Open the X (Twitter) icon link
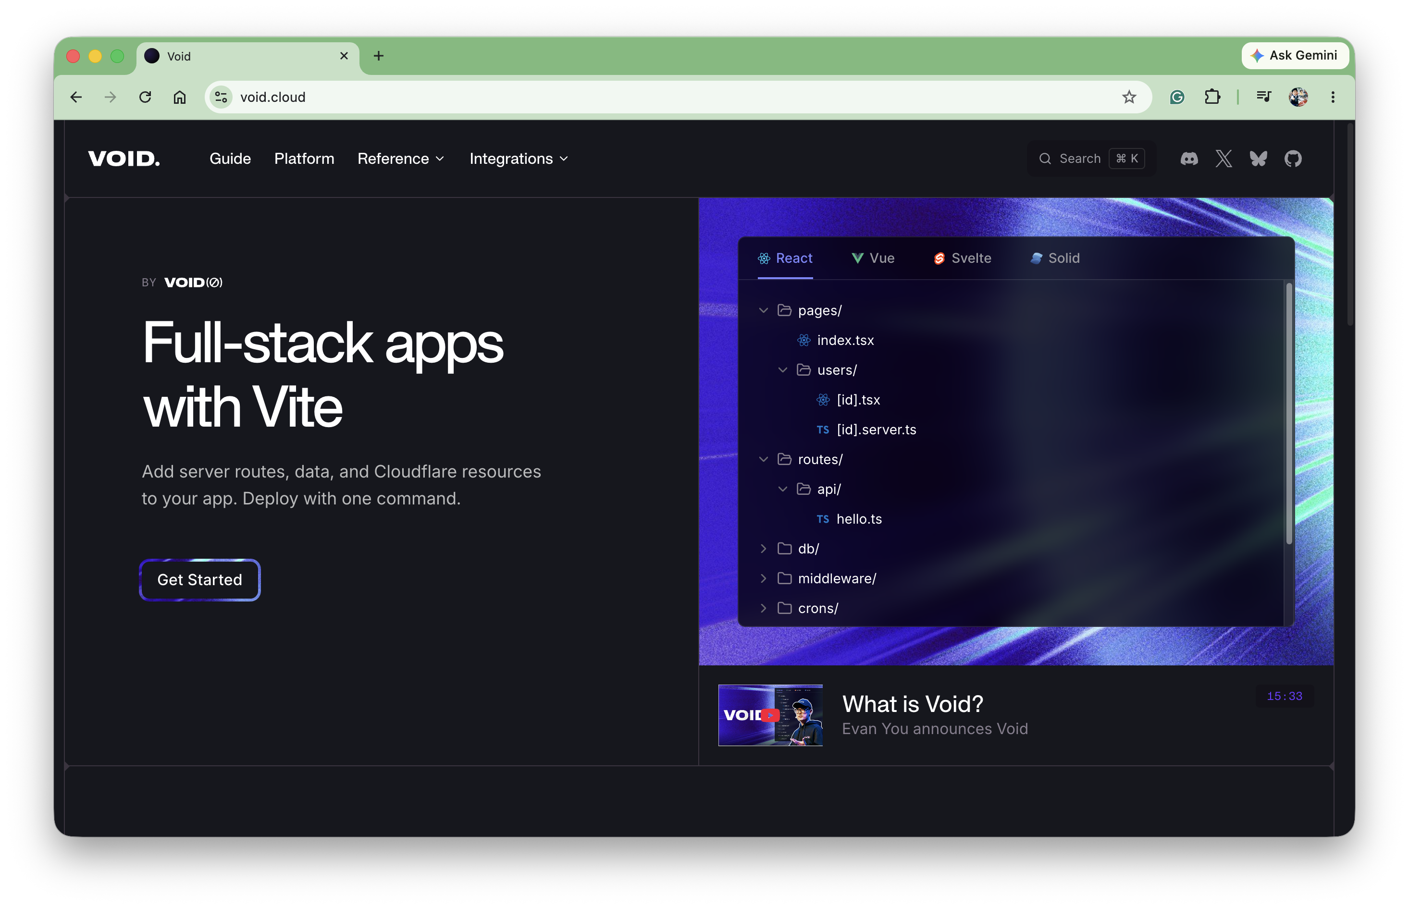 1223,159
